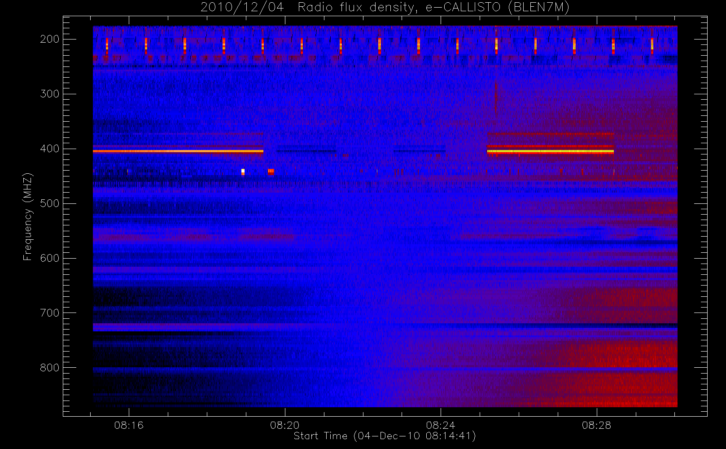Click the 08:20 time tick label
Viewport: 726px width, 449px height.
pos(285,425)
